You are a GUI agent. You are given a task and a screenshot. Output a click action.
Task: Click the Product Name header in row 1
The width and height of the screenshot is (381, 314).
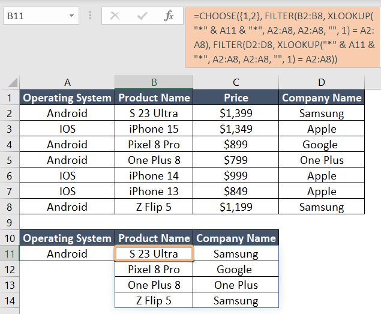coord(154,97)
